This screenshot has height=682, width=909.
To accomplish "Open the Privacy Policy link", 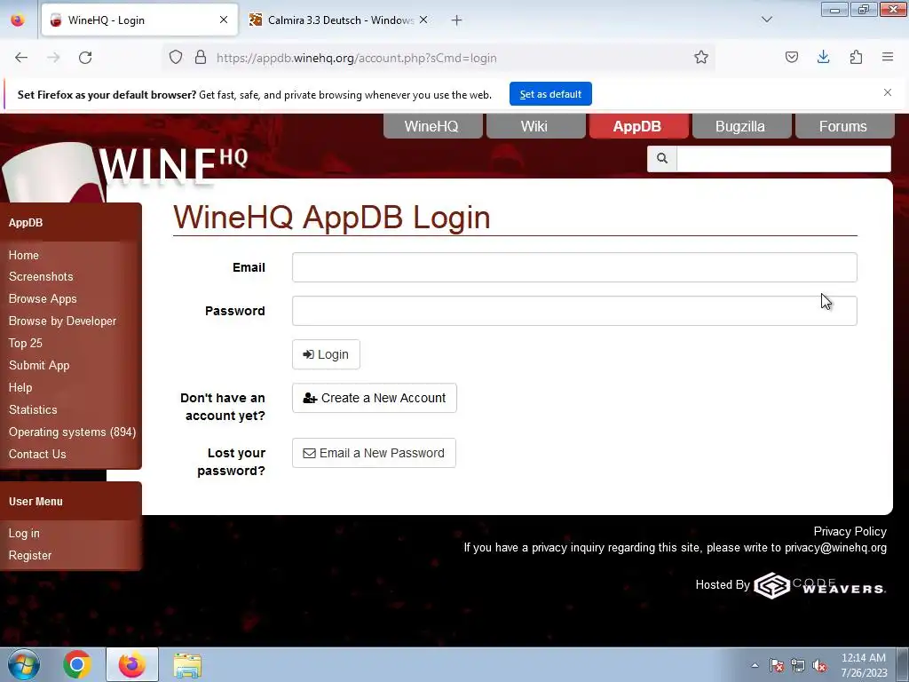I will coord(850,531).
